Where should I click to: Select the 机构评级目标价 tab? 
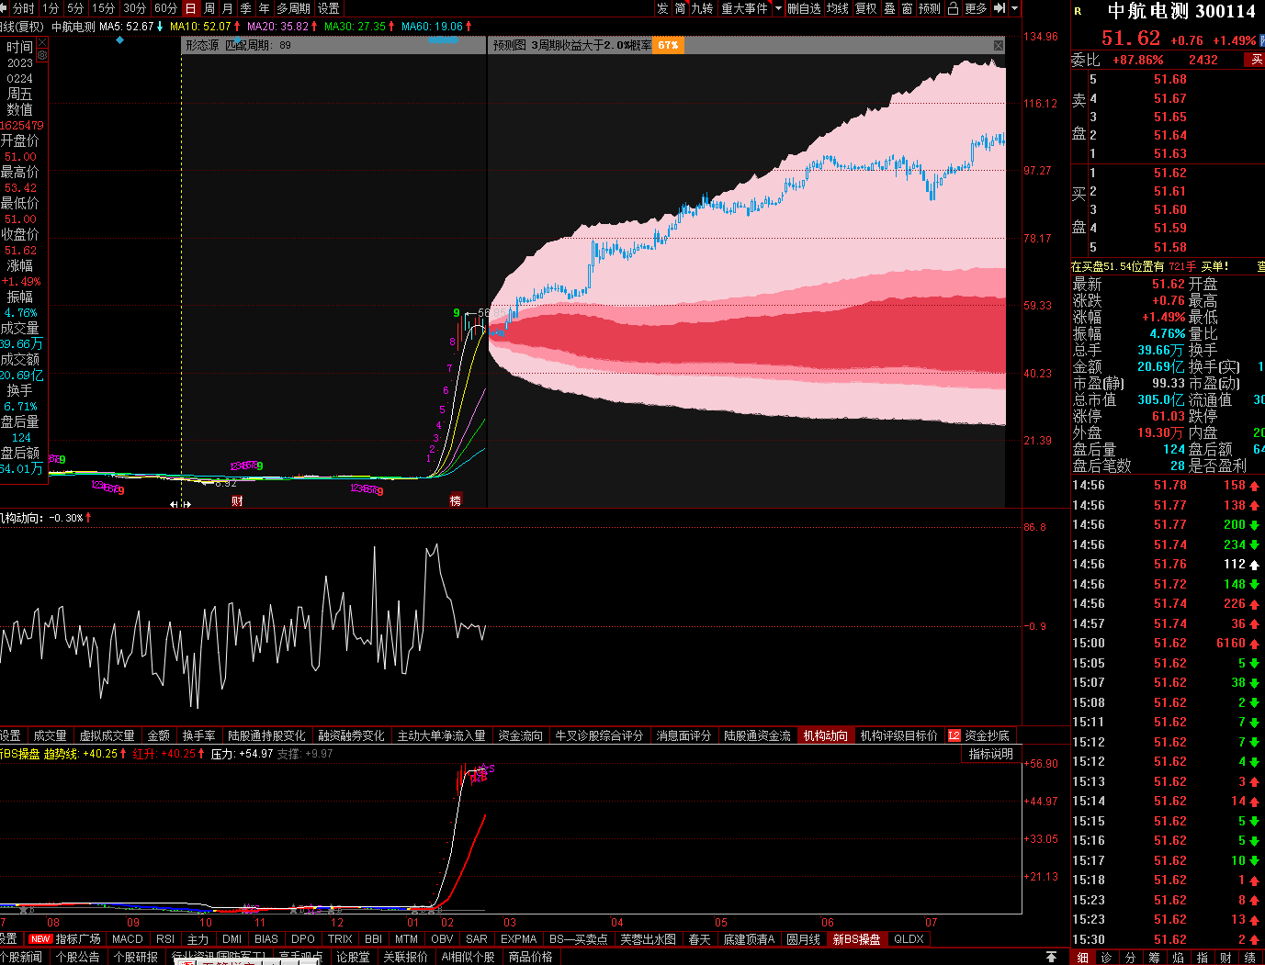899,735
